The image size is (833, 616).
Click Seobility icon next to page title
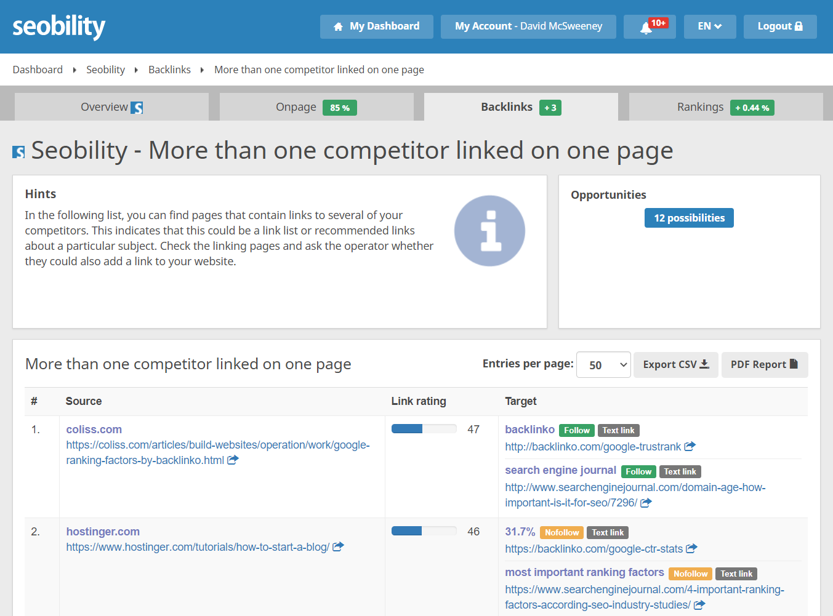(x=19, y=152)
